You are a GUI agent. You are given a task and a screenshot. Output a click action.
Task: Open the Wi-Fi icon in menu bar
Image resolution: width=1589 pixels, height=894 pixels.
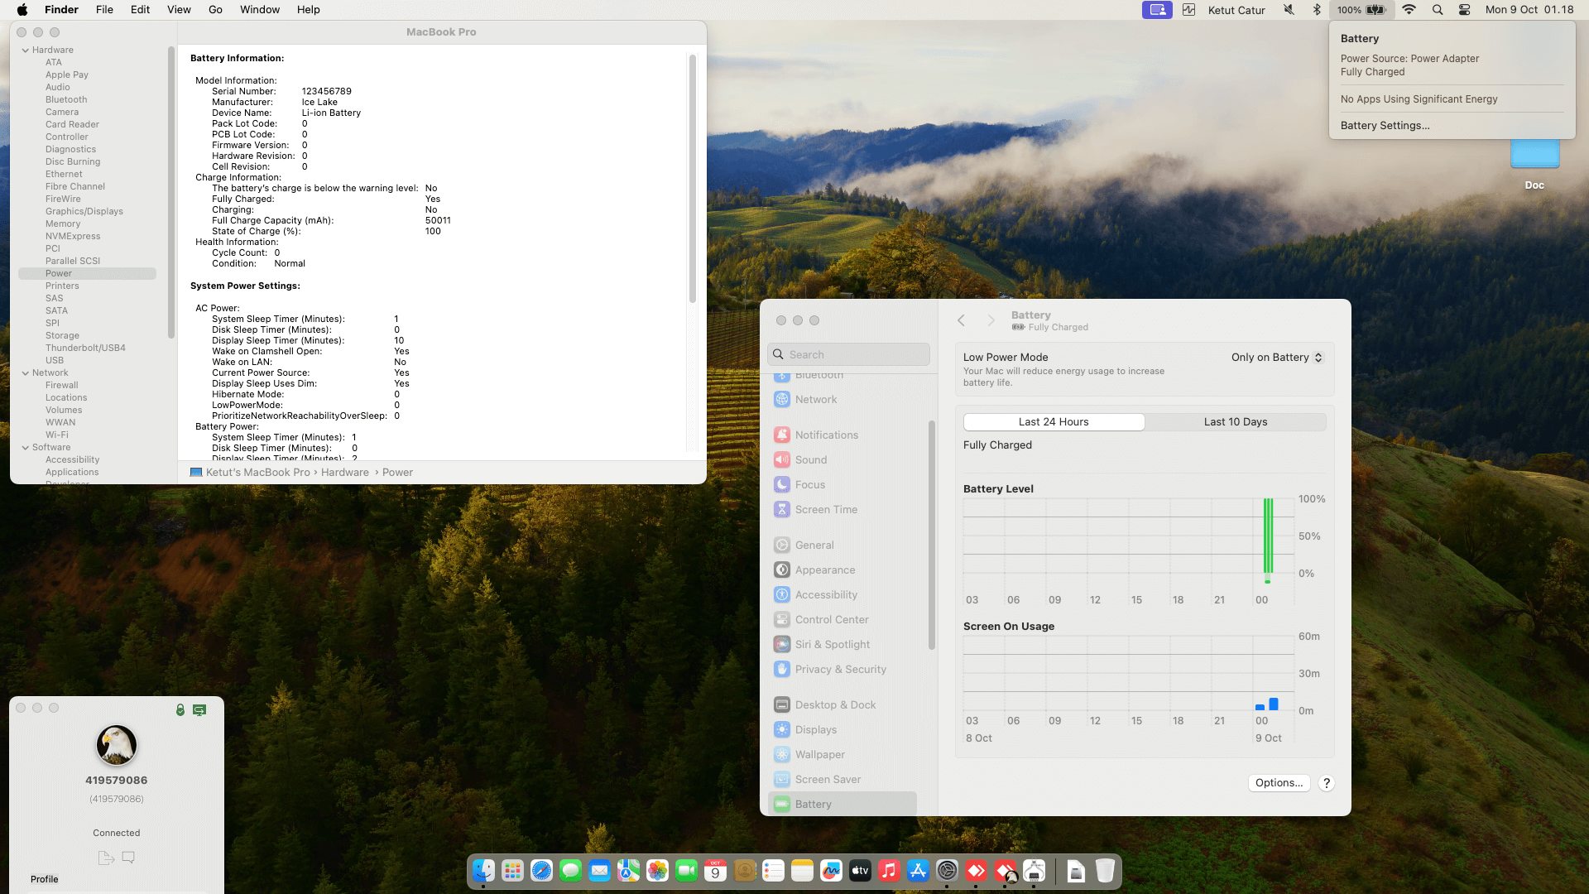pos(1409,10)
